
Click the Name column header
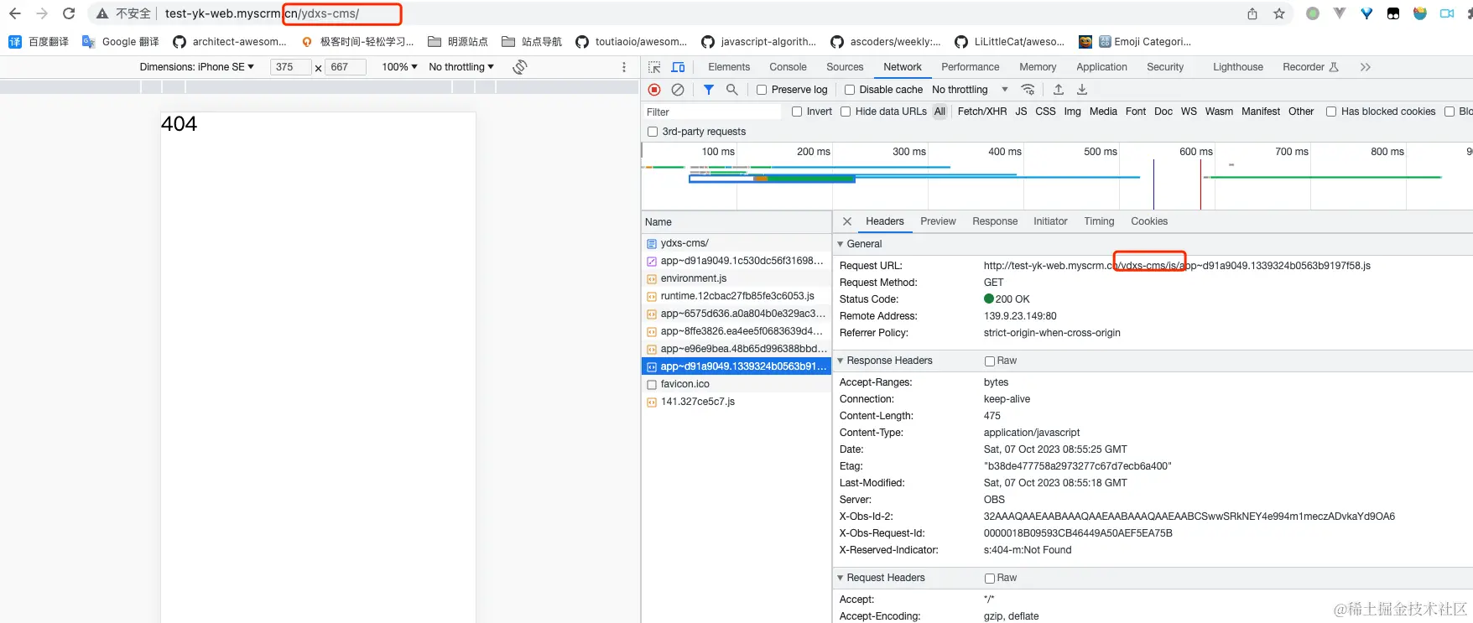(736, 222)
